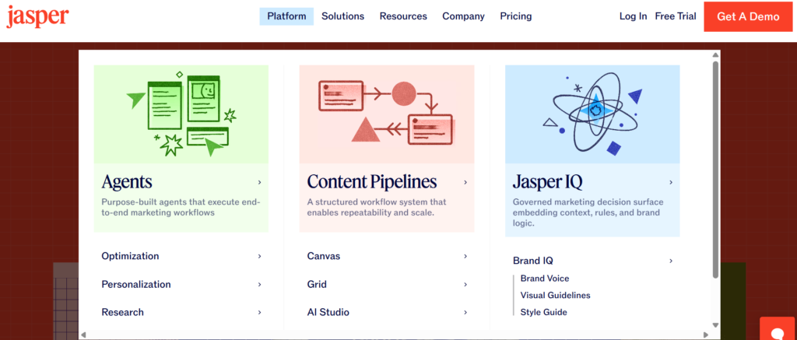Click the Research row chevron
797x340 pixels.
259,312
